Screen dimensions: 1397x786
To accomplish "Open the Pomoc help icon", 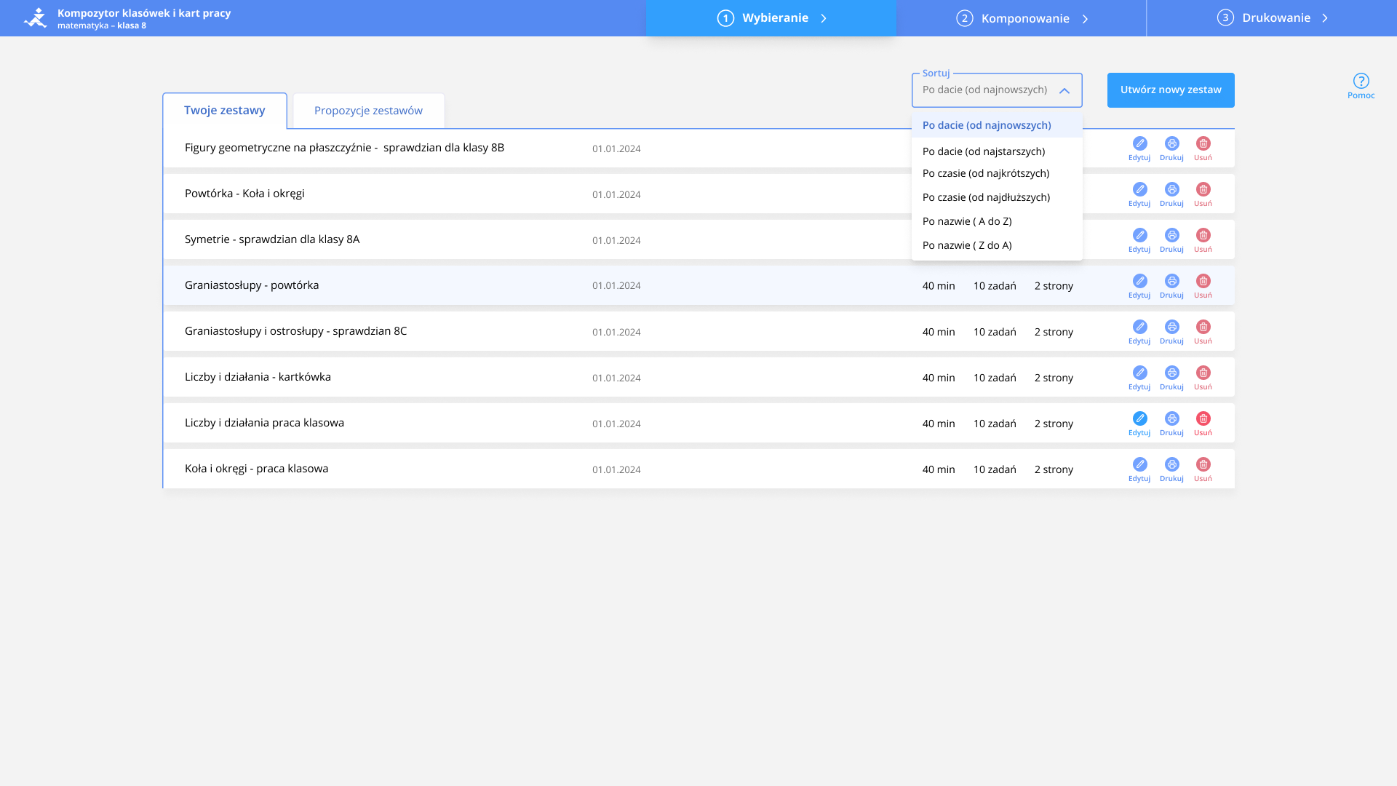I will [x=1361, y=85].
